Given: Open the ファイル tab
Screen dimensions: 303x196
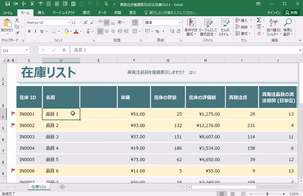Looking at the screenshot, I should click(x=8, y=13).
